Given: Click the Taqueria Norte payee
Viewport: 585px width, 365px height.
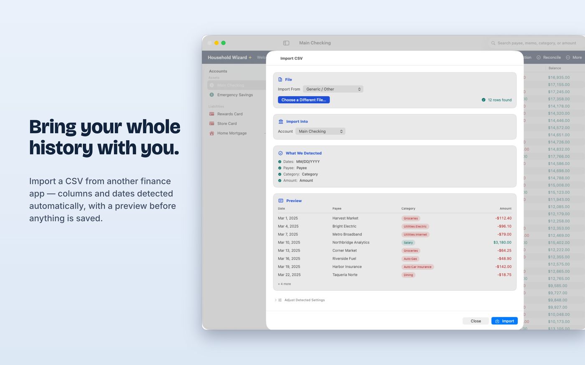Looking at the screenshot, I should [345, 275].
